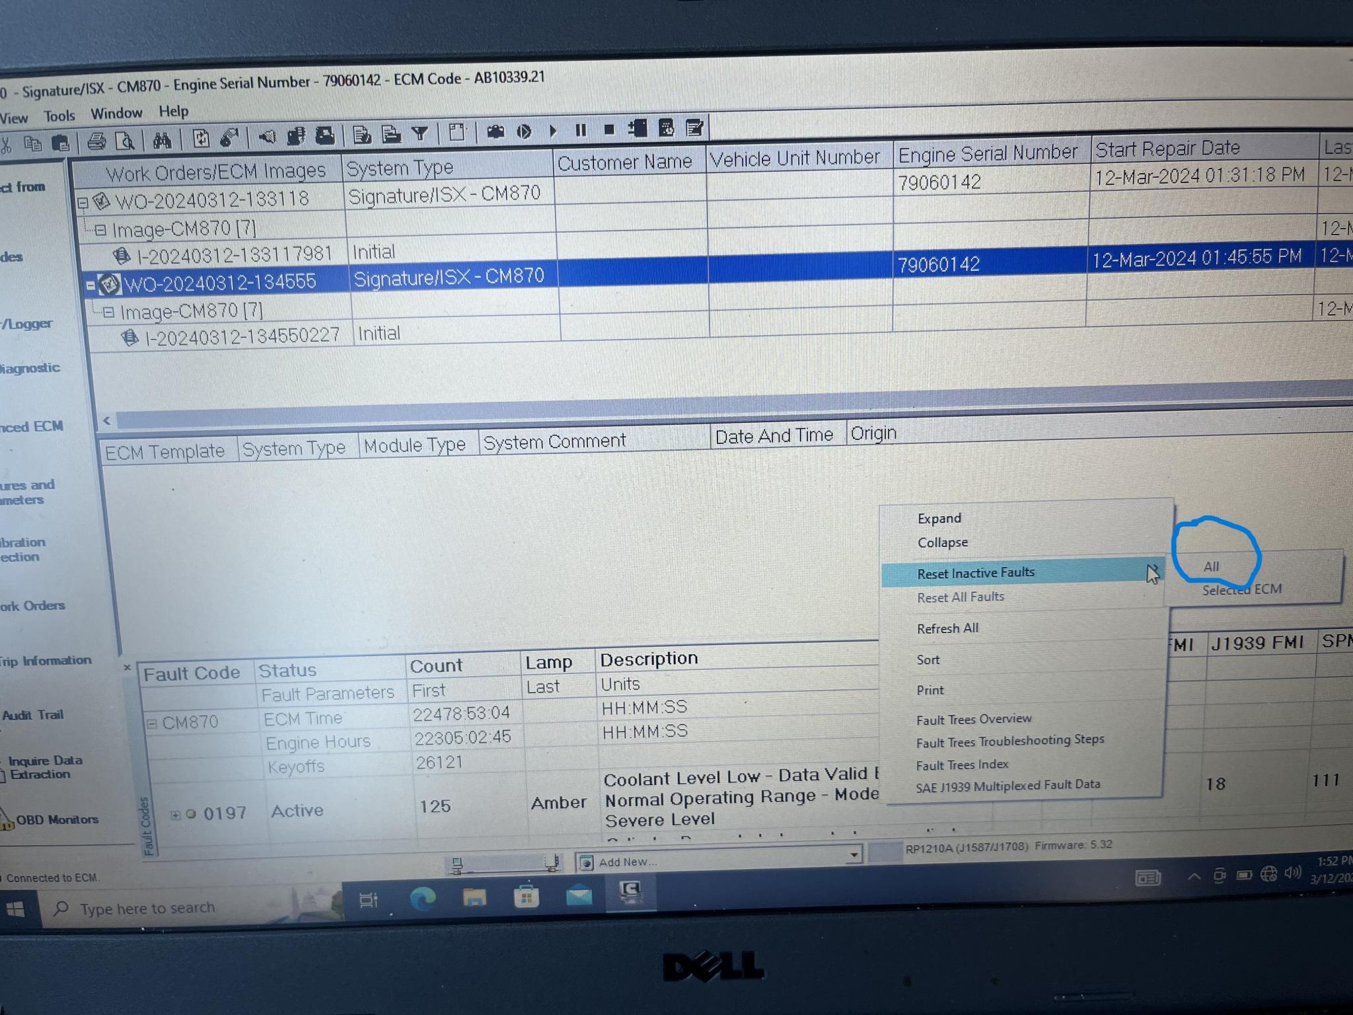Select Reset All Faults menu entry

tap(961, 597)
